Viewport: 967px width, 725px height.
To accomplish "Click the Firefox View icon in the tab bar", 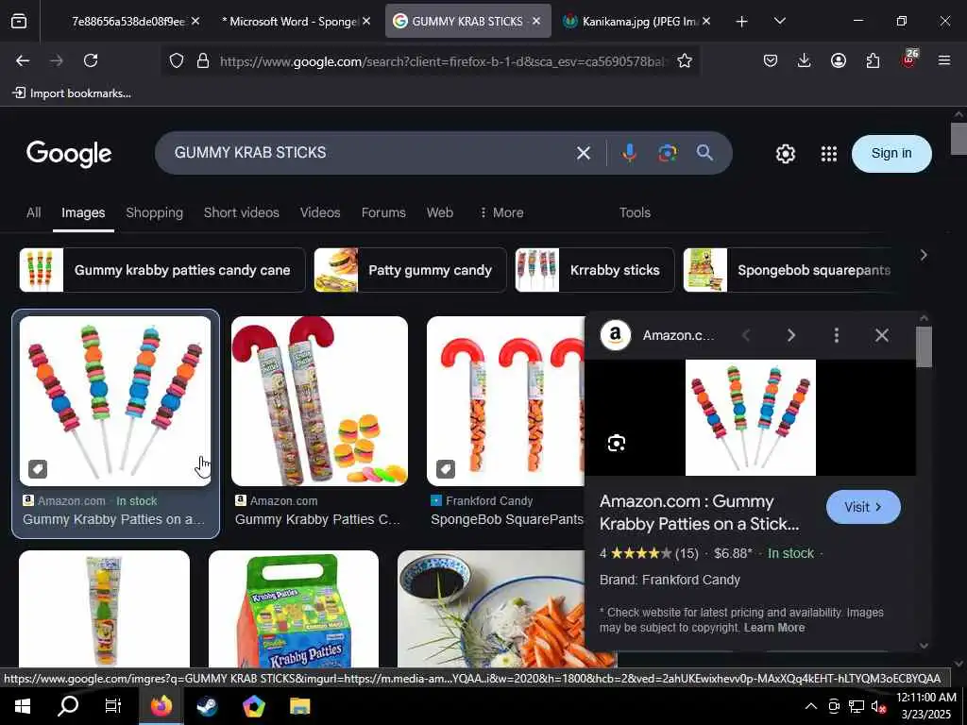I will tap(19, 22).
